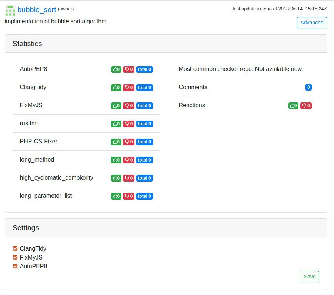Click PHP-CS-Fixer thumbs-up badge
The image size is (334, 295).
pos(116,142)
